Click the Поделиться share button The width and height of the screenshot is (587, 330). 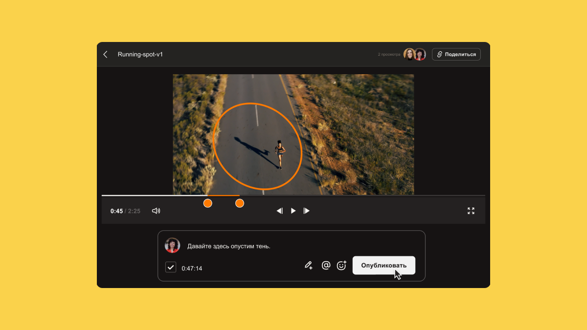pyautogui.click(x=456, y=54)
